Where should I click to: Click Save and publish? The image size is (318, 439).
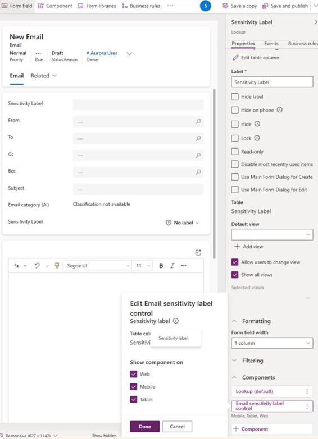point(285,6)
